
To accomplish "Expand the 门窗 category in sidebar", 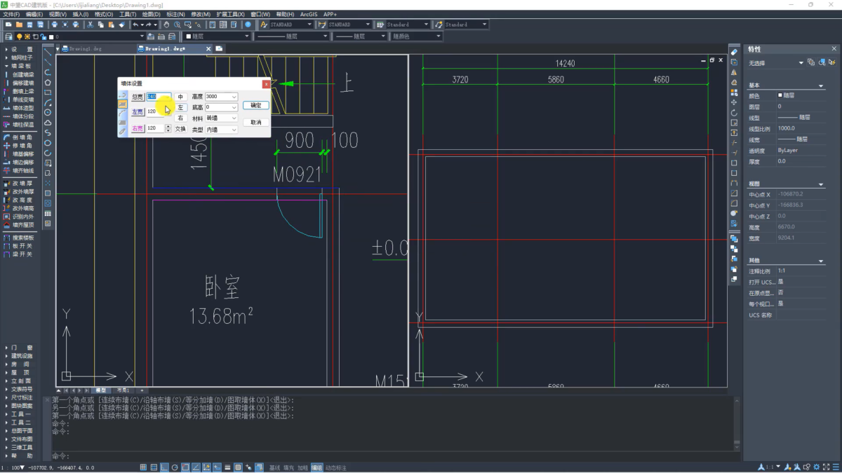I will [19, 348].
